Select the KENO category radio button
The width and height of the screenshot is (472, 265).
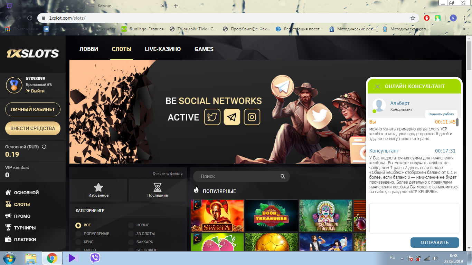click(78, 242)
